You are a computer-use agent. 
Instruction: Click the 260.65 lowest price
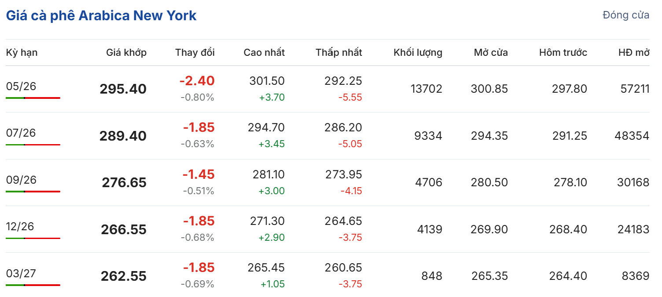click(x=343, y=268)
